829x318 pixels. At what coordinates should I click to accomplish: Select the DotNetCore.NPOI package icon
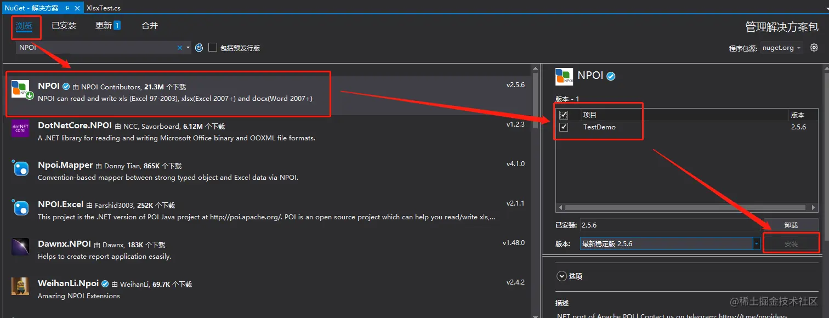(20, 128)
